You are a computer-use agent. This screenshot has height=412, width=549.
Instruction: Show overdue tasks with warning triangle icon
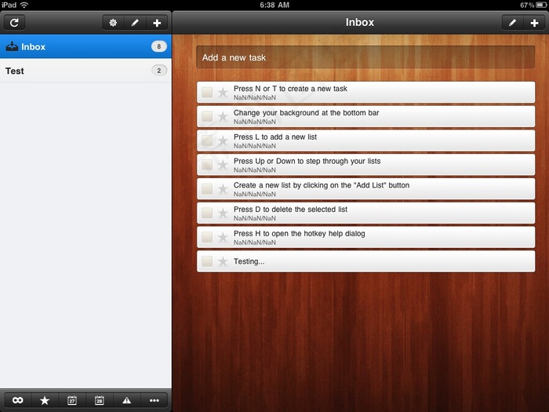coord(127,400)
